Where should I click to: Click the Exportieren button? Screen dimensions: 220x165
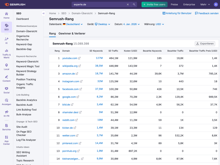click(x=205, y=43)
